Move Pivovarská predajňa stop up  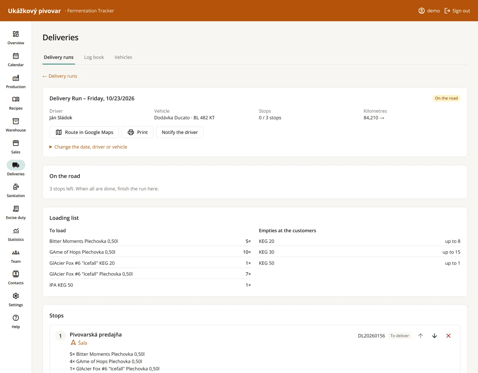point(421,336)
